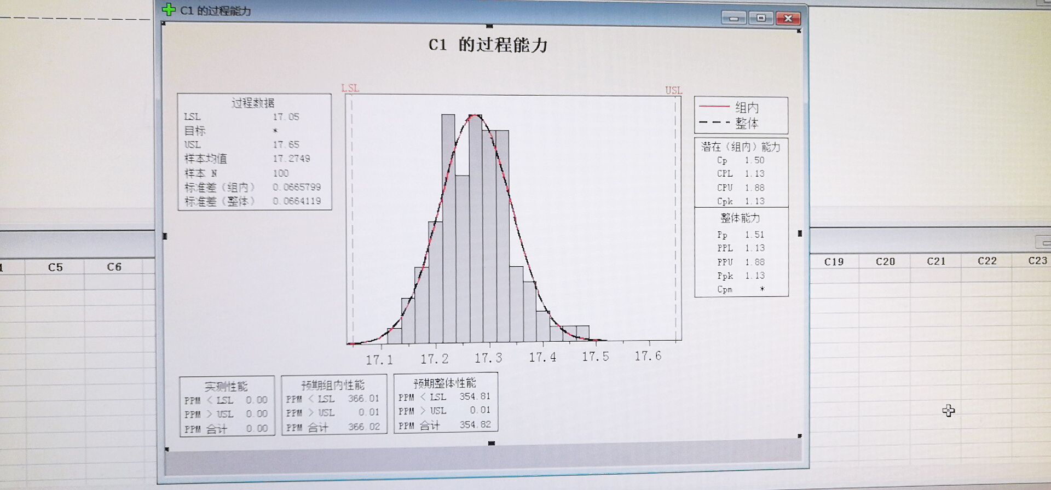1051x490 pixels.
Task: Maximize the C1 过程能力 graph window
Action: click(x=761, y=18)
